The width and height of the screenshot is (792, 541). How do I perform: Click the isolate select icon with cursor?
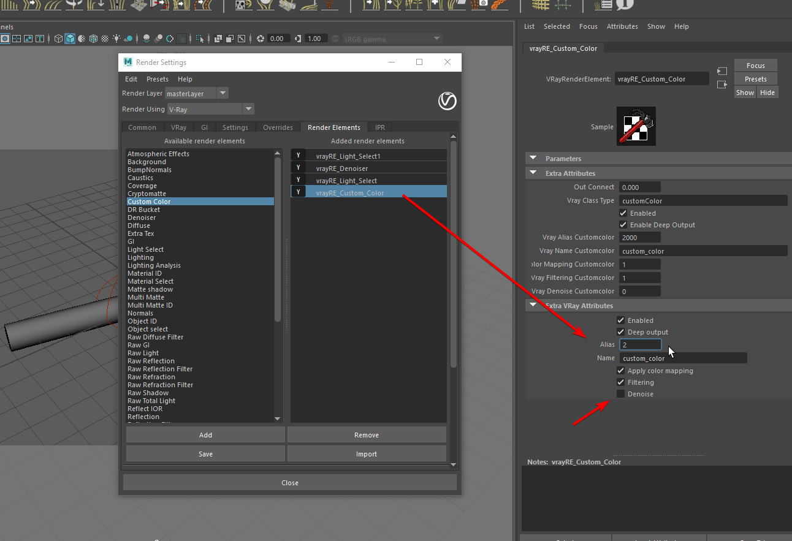coord(200,39)
